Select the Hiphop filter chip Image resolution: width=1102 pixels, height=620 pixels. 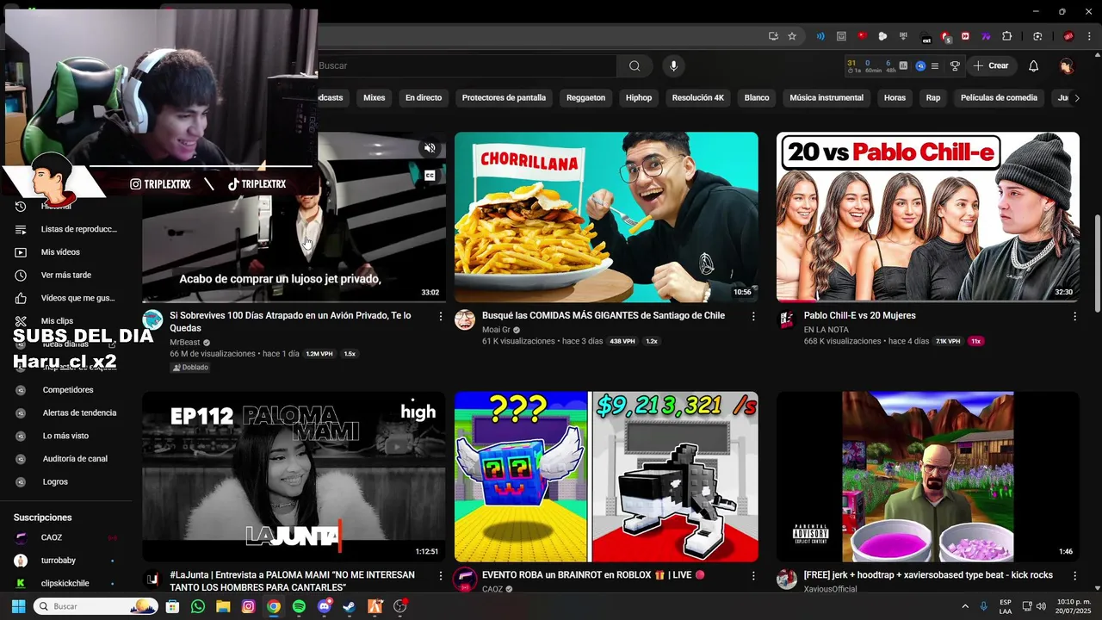point(639,98)
